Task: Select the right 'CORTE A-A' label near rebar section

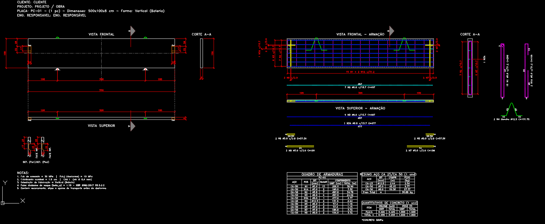Action: click(470, 34)
